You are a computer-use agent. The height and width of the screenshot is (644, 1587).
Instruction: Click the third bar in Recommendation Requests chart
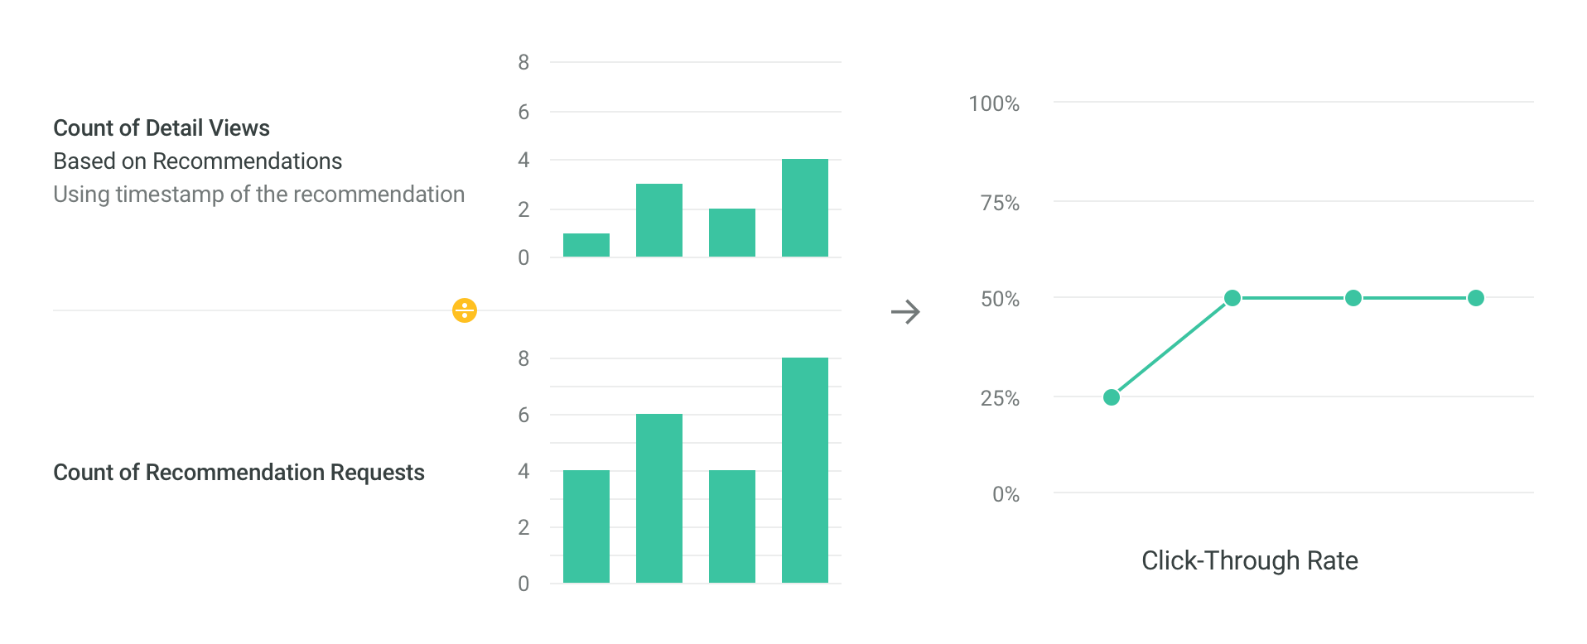tap(732, 526)
